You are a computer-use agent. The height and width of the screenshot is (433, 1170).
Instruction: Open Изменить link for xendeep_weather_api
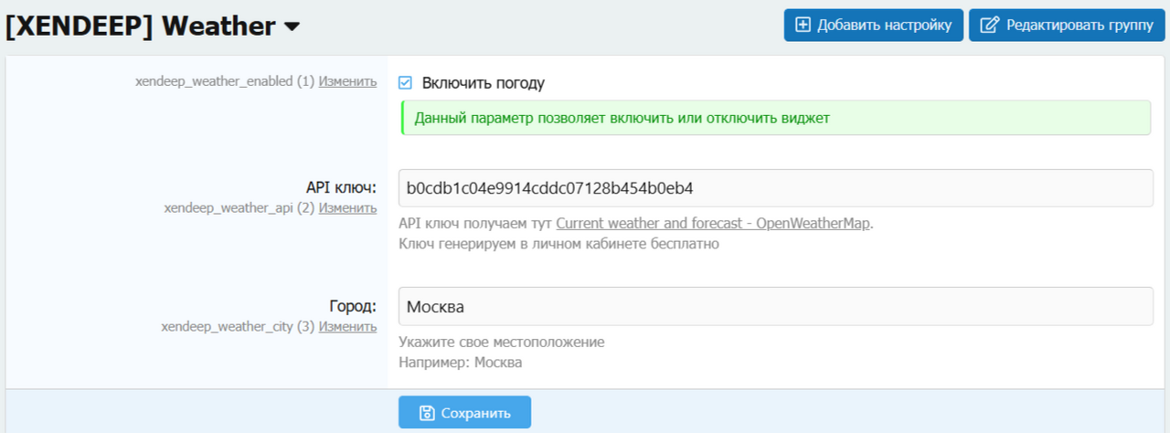click(x=347, y=207)
